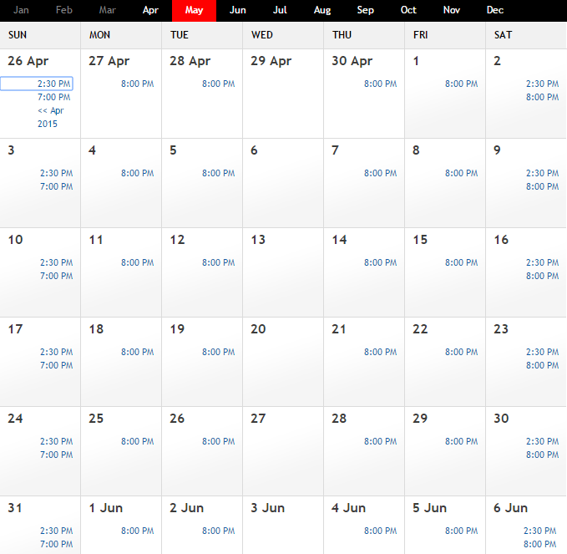The width and height of the screenshot is (567, 554).
Task: Choose 8:00 PM on Monday May 11
Action: pos(138,262)
